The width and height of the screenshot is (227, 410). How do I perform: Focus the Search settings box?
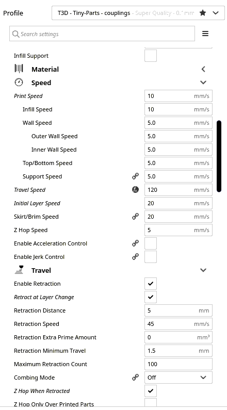tap(102, 34)
